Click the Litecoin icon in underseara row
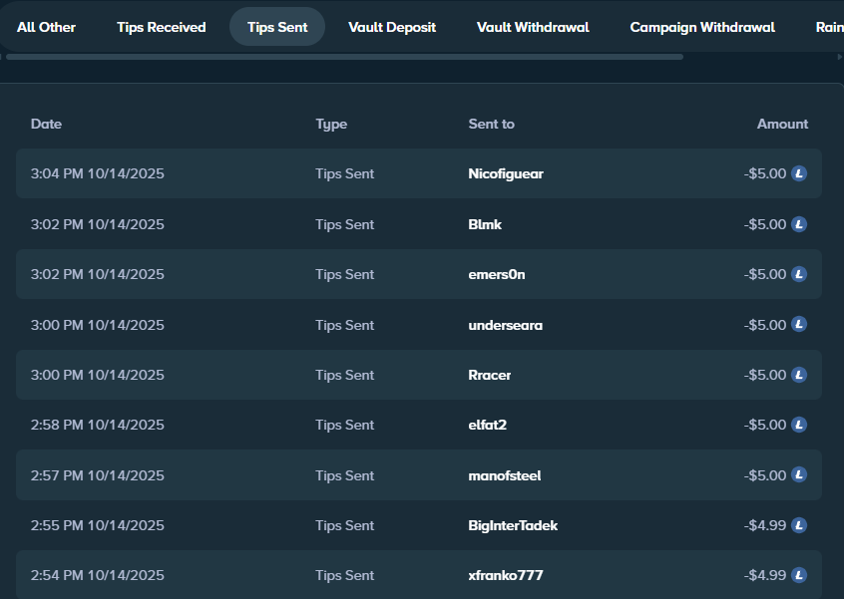 point(799,325)
